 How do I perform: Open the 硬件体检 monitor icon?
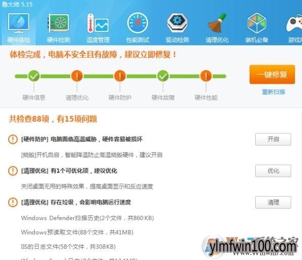click(18, 23)
